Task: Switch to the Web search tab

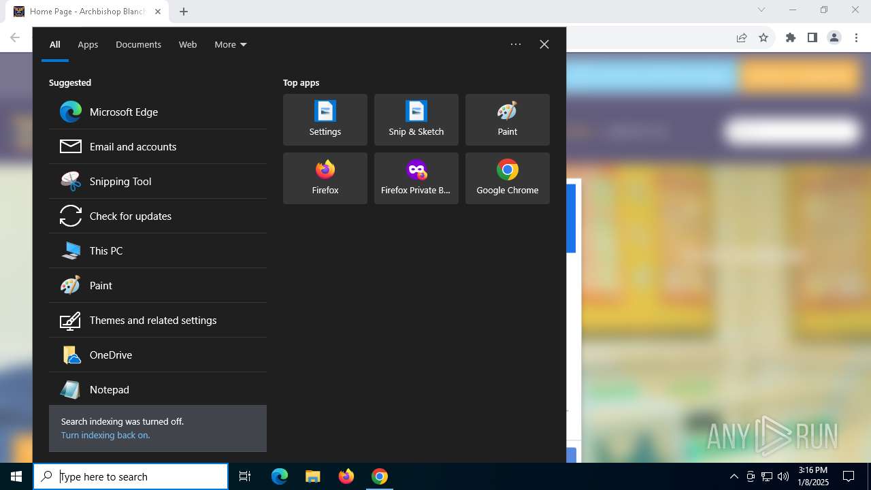Action: [188, 44]
